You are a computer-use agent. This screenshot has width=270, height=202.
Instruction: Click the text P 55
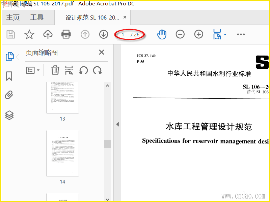(x=140, y=62)
